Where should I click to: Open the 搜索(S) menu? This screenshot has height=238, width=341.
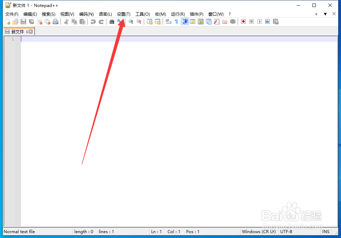[x=49, y=14]
